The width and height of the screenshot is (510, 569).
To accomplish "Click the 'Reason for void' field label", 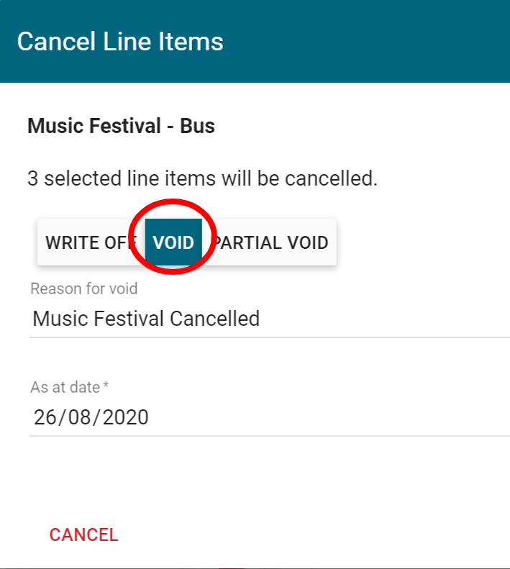I will [x=83, y=289].
